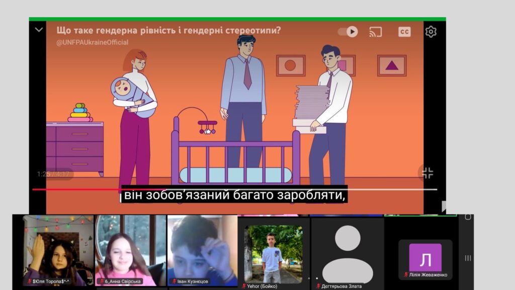Click the muted mic icon beside Лілія Жеваженко
Image resolution: width=515 pixels, height=290 pixels.
point(405,275)
